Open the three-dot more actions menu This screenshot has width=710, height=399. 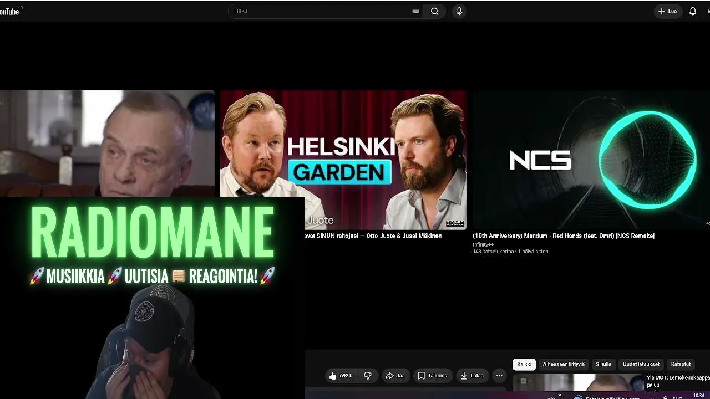[x=499, y=376]
